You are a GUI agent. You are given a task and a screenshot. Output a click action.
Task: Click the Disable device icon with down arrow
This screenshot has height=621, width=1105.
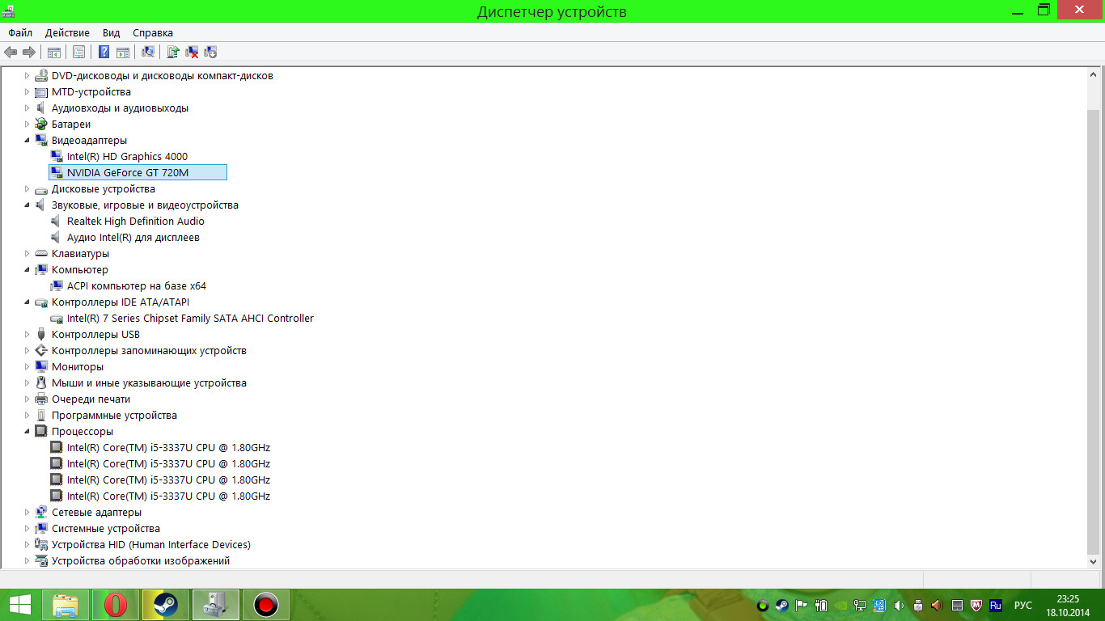coord(211,53)
